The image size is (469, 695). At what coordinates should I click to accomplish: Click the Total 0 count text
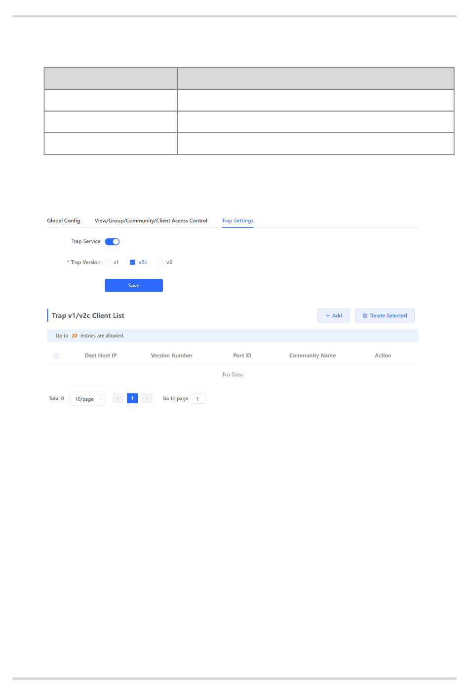click(x=56, y=398)
